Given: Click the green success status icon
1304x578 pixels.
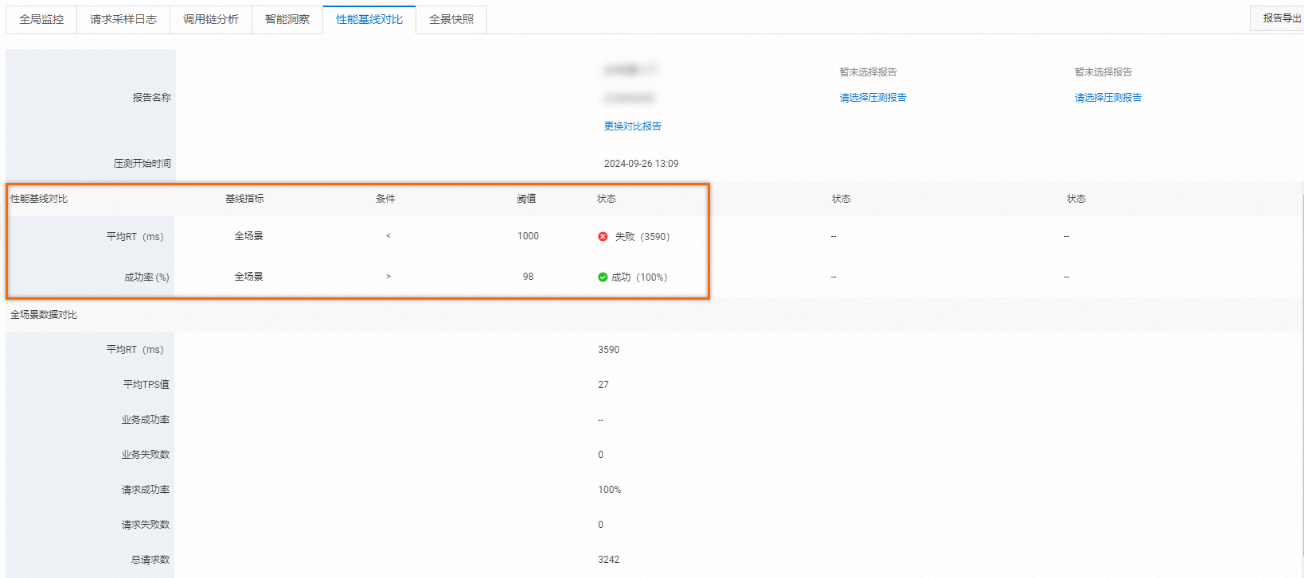Looking at the screenshot, I should coord(603,277).
